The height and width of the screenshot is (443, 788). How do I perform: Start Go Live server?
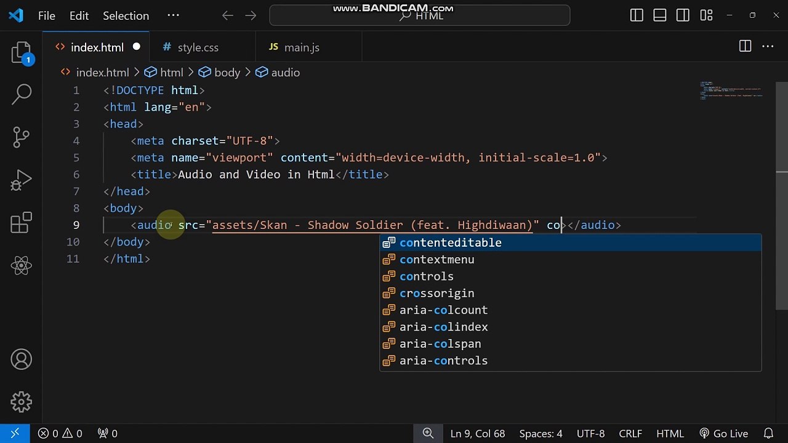point(724,433)
